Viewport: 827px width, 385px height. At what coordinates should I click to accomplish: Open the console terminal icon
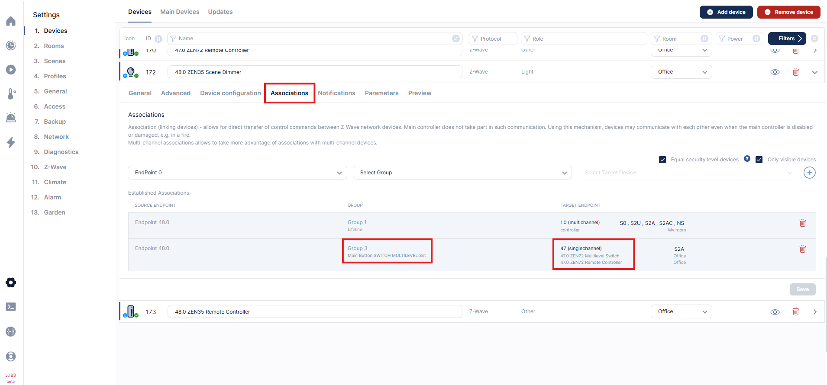point(11,307)
